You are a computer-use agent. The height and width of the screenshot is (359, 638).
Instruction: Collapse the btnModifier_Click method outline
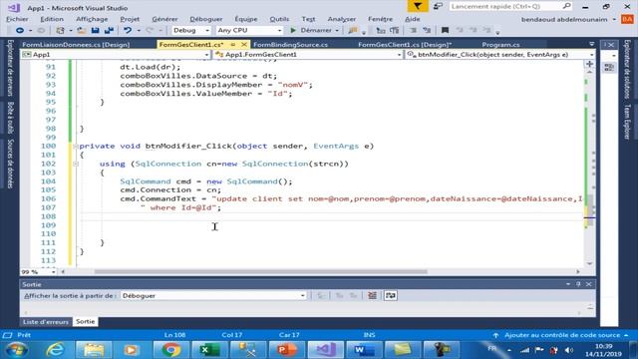coord(76,147)
